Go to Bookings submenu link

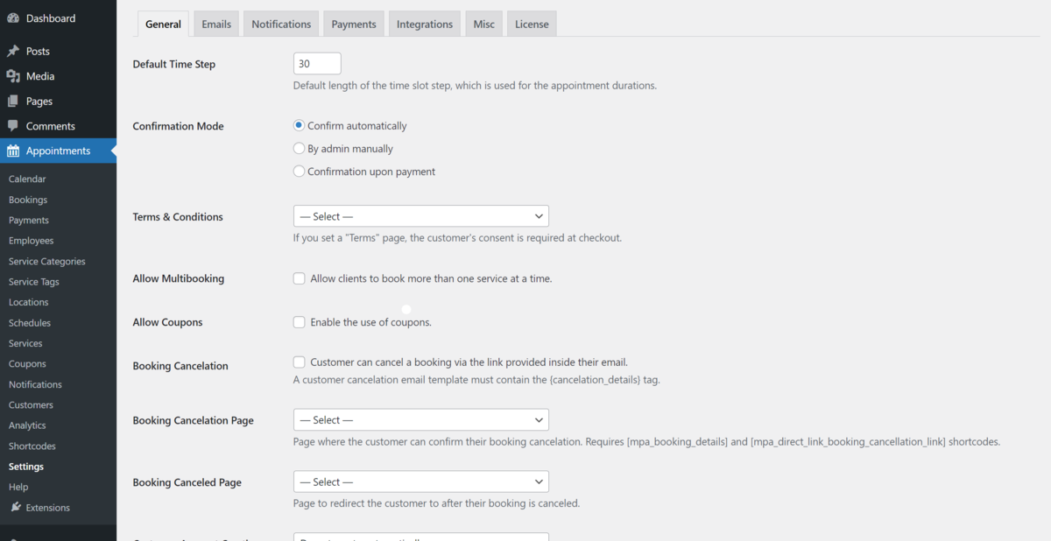click(28, 200)
